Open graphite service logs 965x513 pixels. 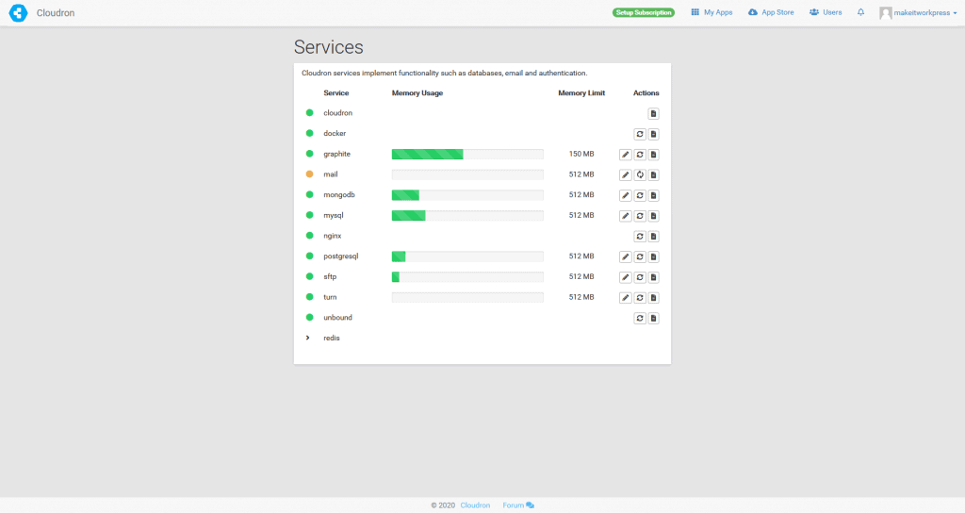(654, 155)
